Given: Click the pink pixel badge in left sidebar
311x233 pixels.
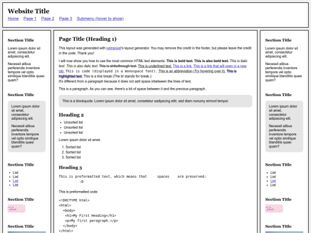Looking at the screenshot, I should [17, 208].
